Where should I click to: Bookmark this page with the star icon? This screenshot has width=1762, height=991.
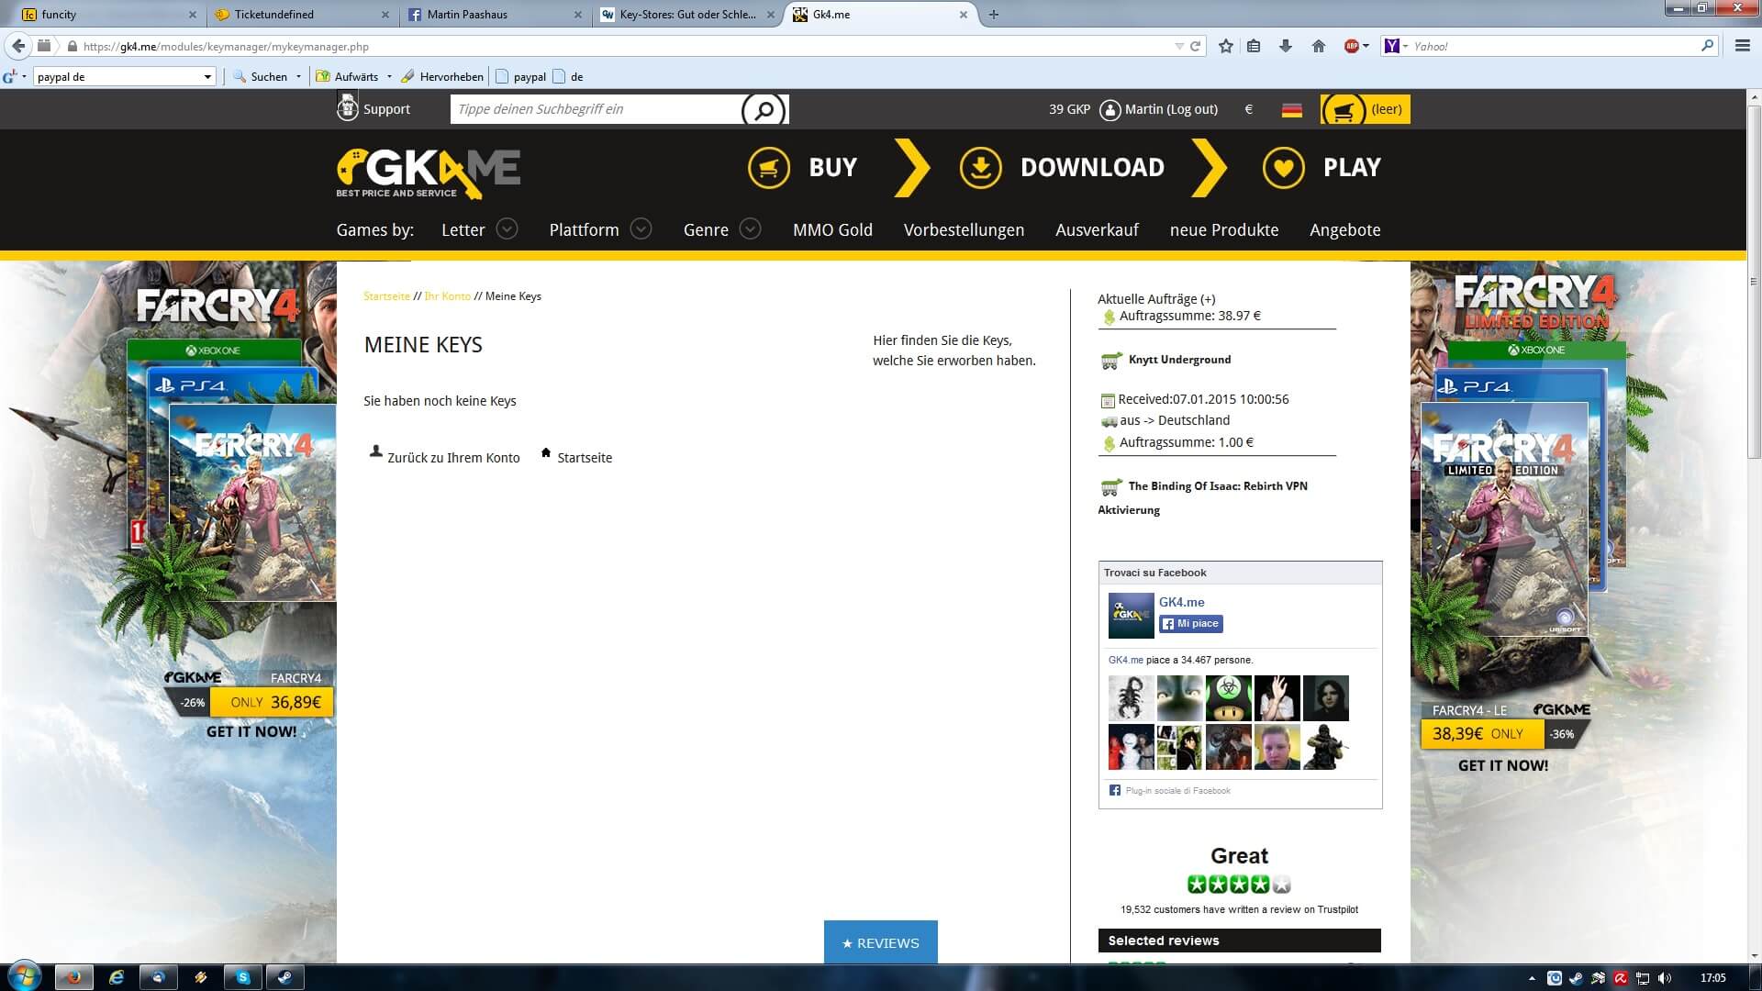pos(1225,46)
